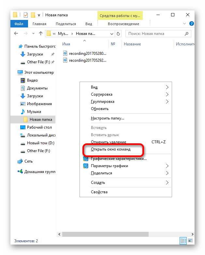205x255 pixels.
Task: Open the Поделиться submenu in context menu
Action: tap(125, 173)
